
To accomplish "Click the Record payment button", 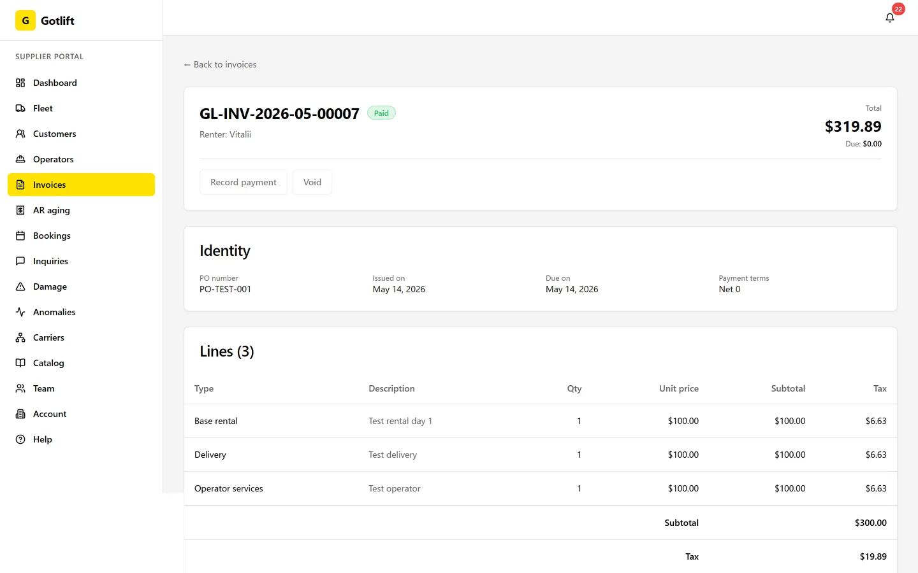I will point(244,182).
